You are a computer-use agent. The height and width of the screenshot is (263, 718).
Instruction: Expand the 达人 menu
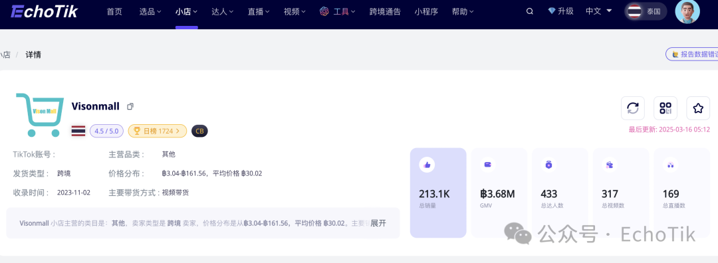tap(223, 12)
